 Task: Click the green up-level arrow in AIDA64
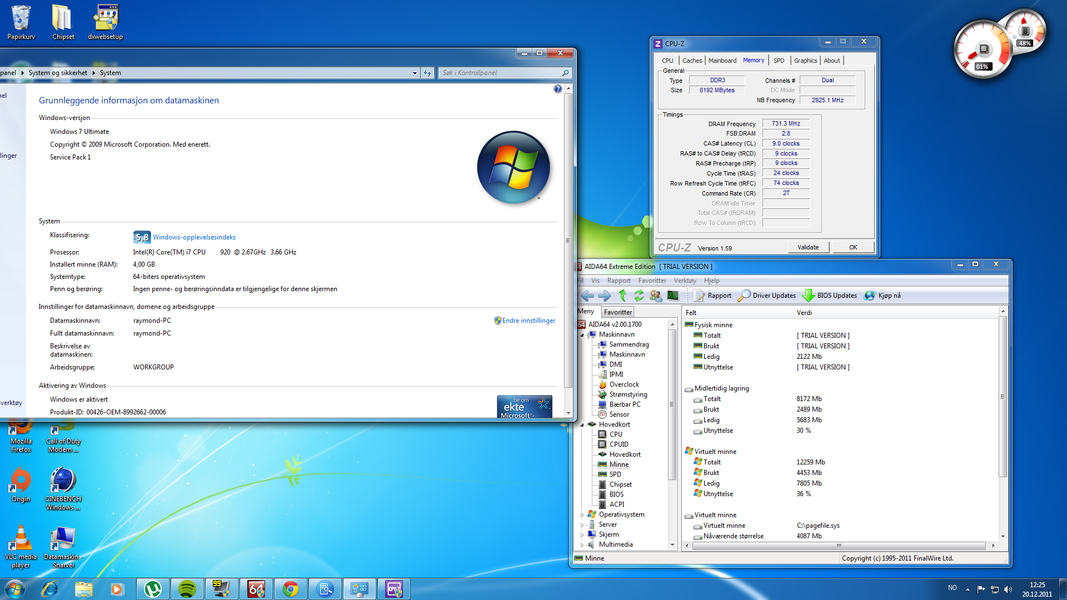[622, 296]
